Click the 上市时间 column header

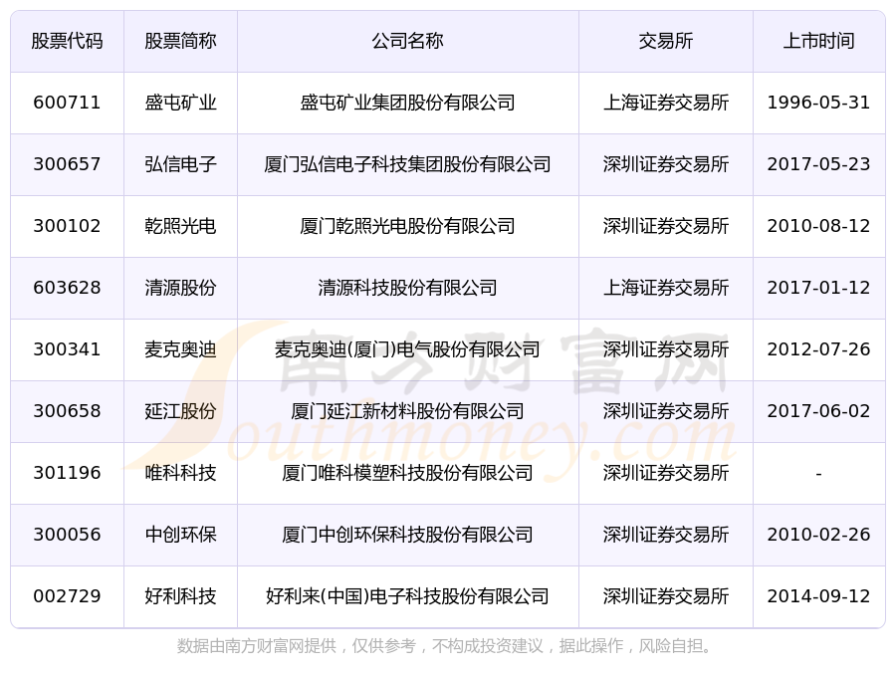pos(819,41)
